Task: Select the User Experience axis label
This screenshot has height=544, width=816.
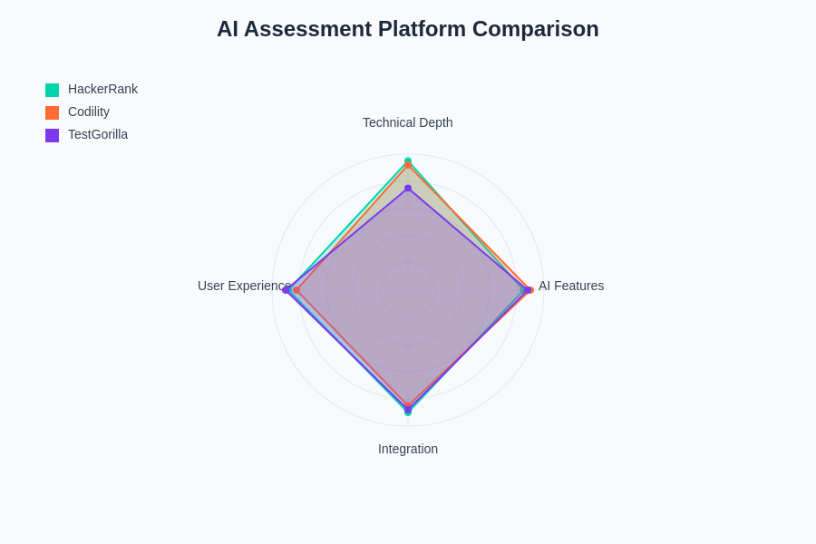Action: (244, 286)
